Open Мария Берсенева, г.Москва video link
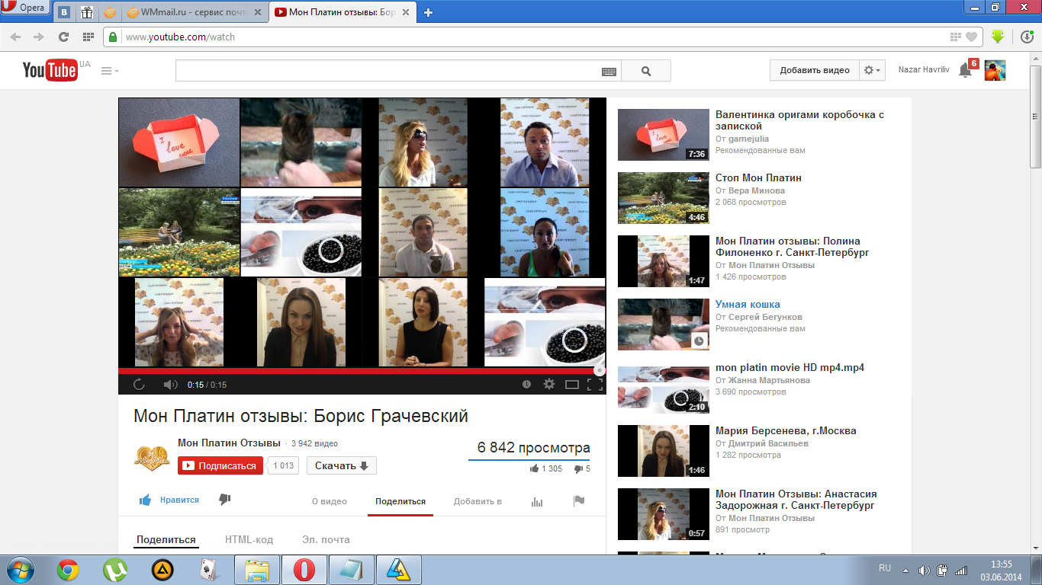 pyautogui.click(x=786, y=430)
